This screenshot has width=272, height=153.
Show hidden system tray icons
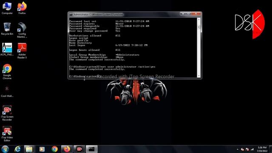(238, 149)
